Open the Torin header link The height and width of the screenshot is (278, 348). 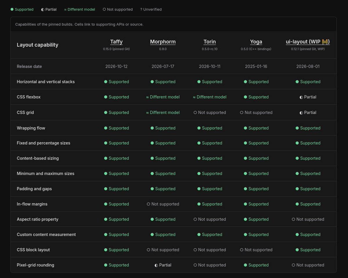210,42
